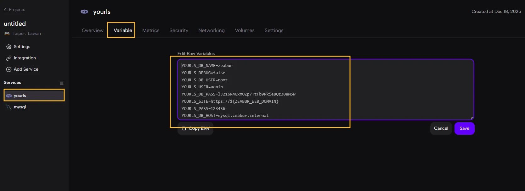This screenshot has width=525, height=191.
Task: Click the YOURLS_DB_USER=root line
Action: (x=204, y=80)
